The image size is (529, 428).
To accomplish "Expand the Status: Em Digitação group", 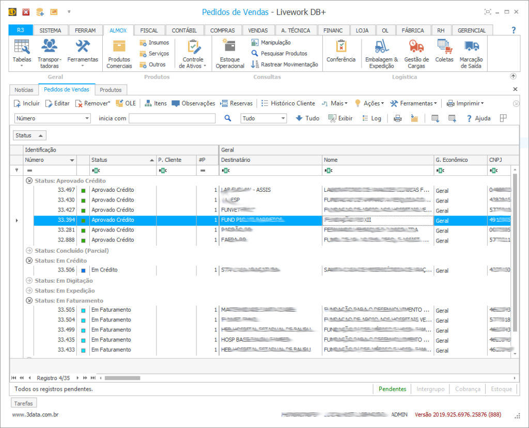I will click(x=28, y=281).
